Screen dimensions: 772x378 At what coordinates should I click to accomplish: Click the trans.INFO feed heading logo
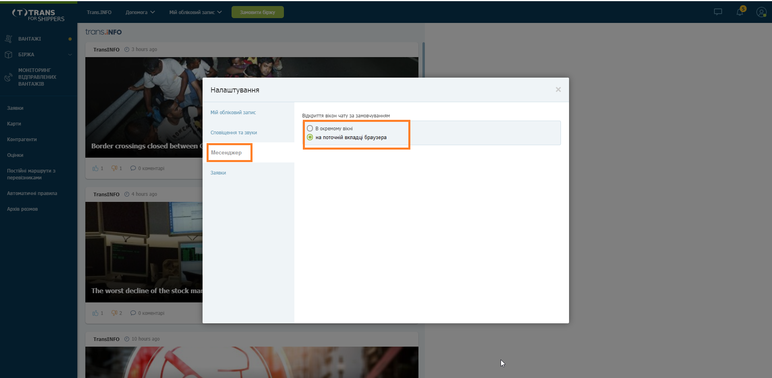(103, 32)
